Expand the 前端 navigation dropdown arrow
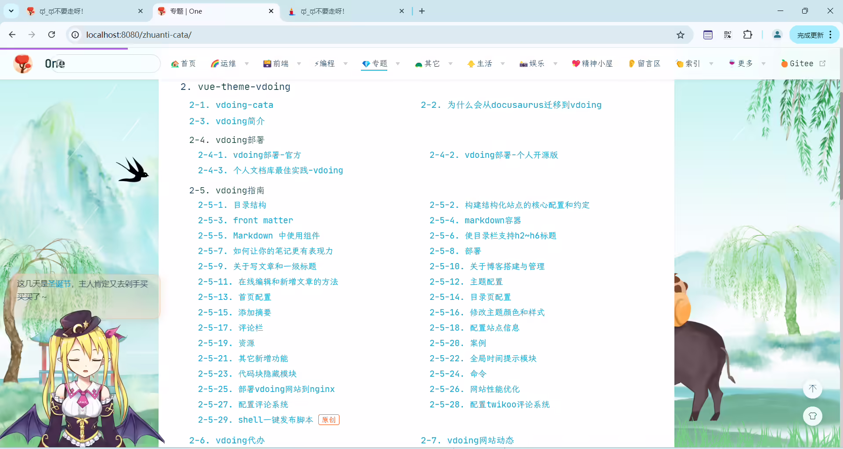The height and width of the screenshot is (449, 843). click(299, 64)
